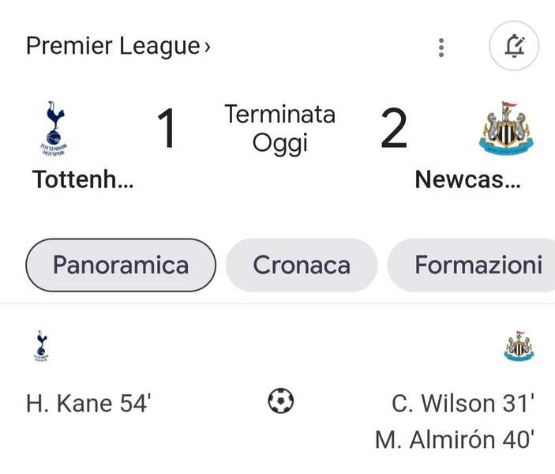Open the Formazioni tab
The height and width of the screenshot is (474, 555).
(478, 265)
